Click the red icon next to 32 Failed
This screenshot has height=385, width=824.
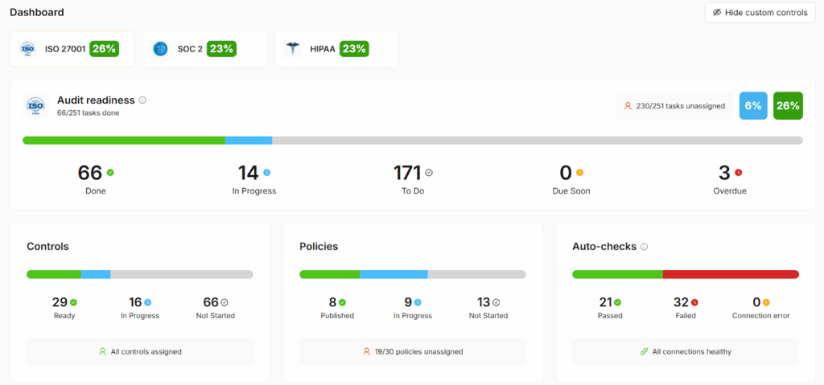(694, 302)
